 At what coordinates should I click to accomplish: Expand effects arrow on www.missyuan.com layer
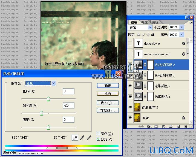click(x=188, y=54)
